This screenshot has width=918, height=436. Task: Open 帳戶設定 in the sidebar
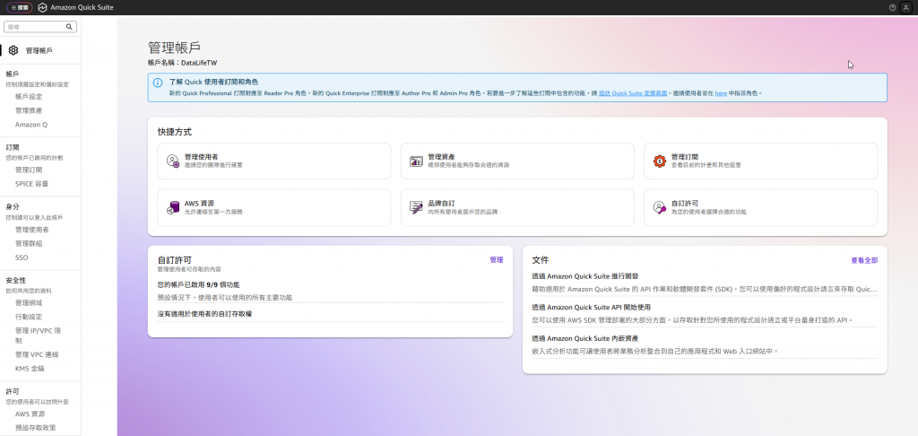[29, 97]
